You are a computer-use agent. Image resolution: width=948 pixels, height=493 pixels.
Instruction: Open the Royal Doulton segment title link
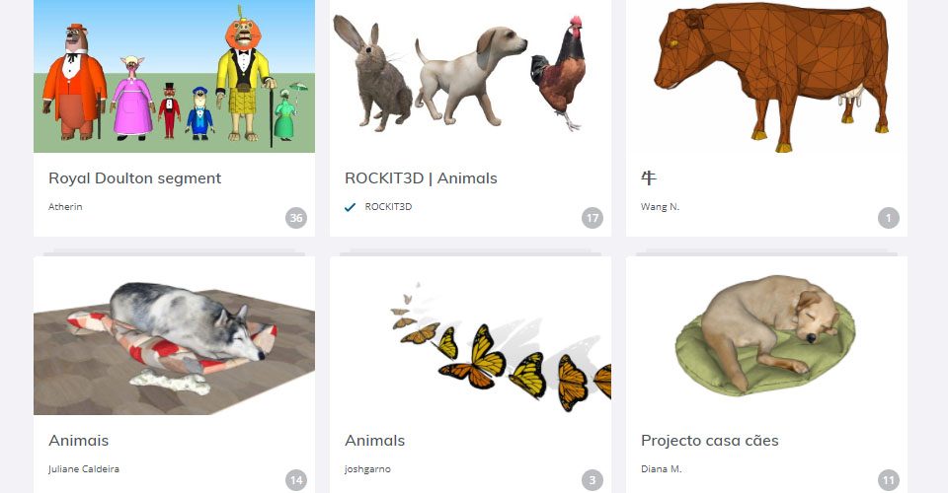[135, 178]
